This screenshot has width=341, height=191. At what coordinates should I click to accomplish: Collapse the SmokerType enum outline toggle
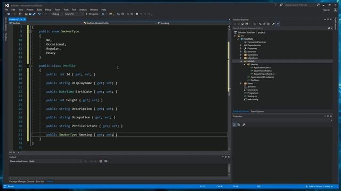click(30, 31)
